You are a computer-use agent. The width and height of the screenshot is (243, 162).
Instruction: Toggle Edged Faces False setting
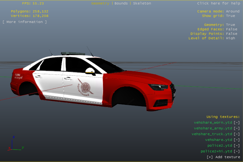tap(231, 29)
